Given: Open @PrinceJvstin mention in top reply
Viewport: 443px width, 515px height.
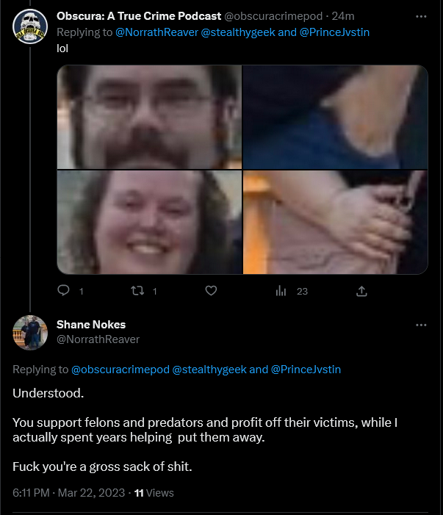Looking at the screenshot, I should (334, 32).
